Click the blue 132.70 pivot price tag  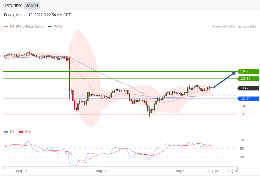(248, 99)
